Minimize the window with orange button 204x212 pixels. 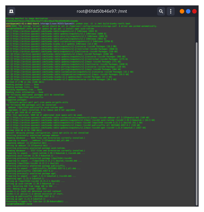[182, 11]
